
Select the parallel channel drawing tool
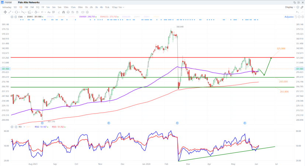click(x=30, y=12)
